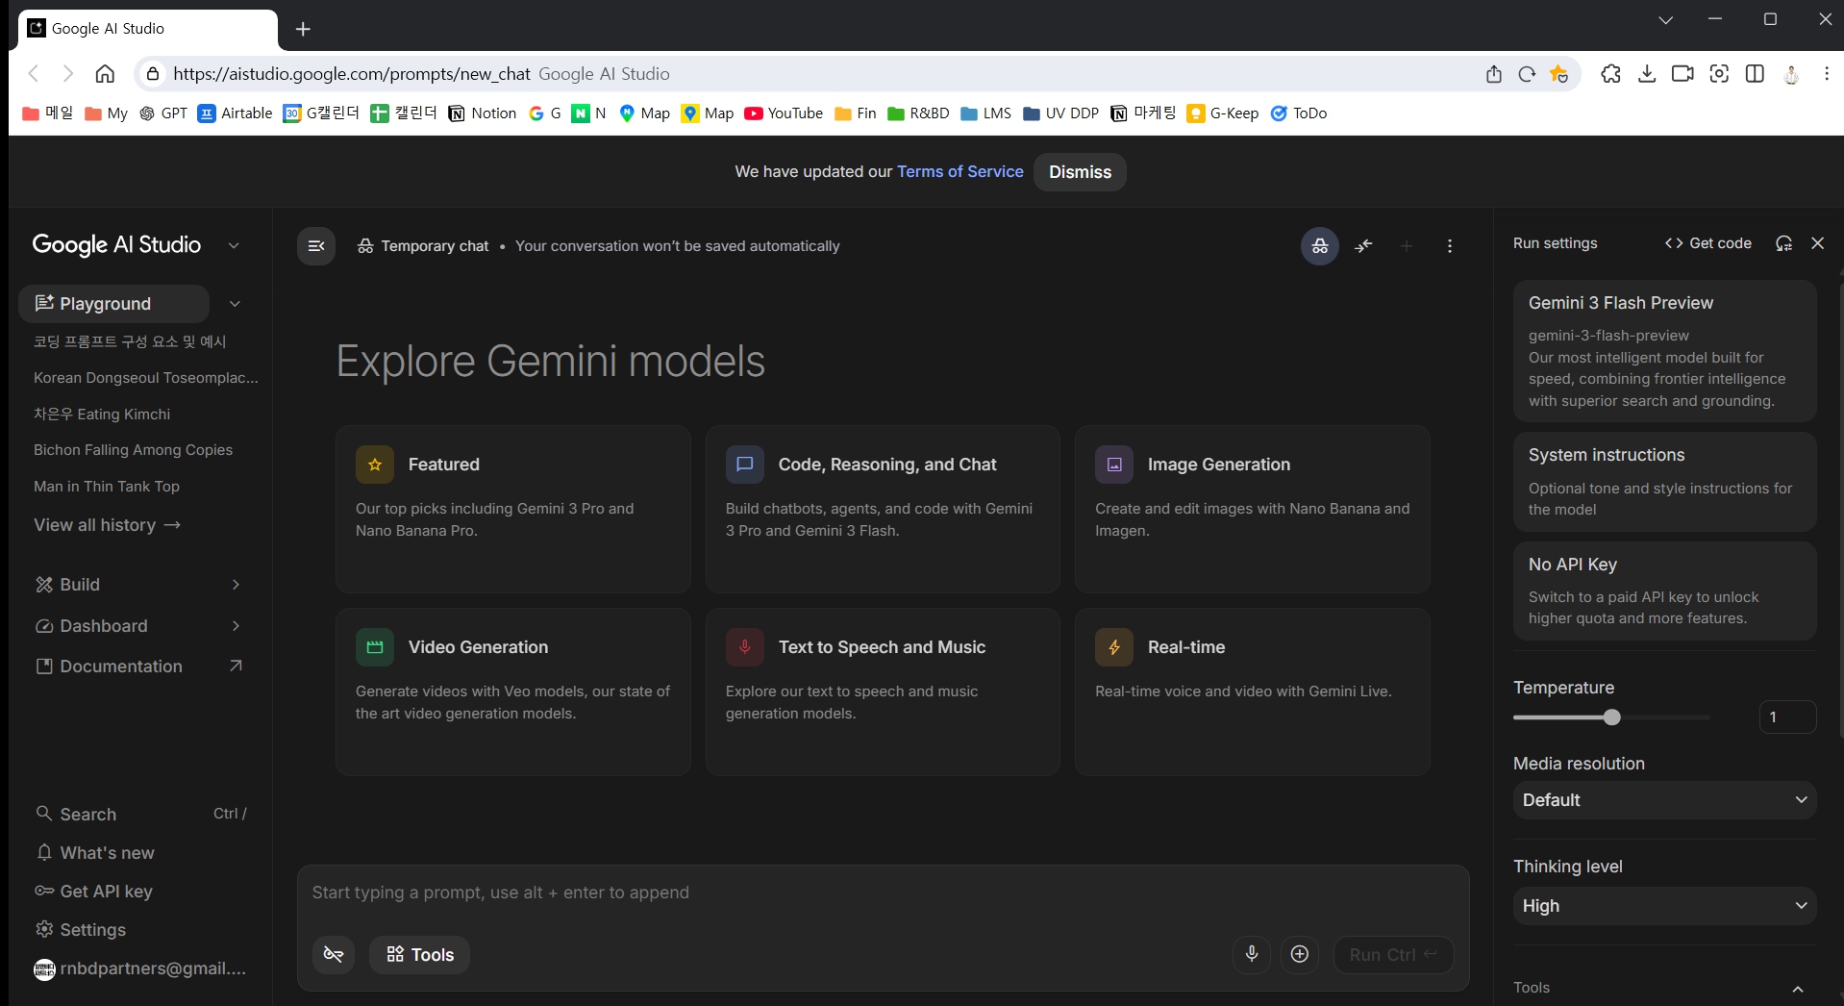The height and width of the screenshot is (1006, 1844).
Task: Open Documentation external link
Action: tap(138, 666)
